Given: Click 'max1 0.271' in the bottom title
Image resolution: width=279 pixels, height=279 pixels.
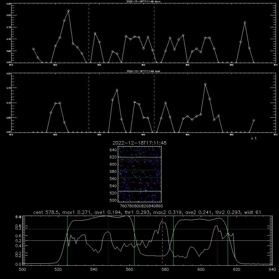Looking at the screenshot, I should (77, 212).
